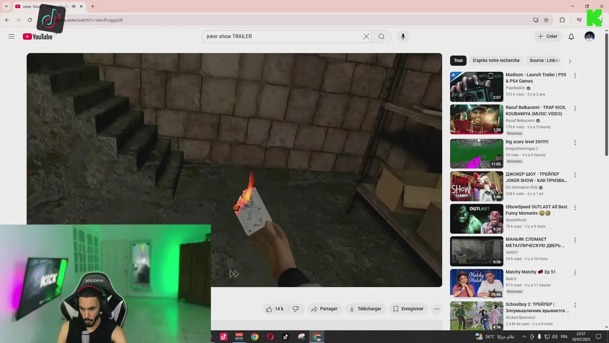Open the YouTube hamburger guide menu

pyautogui.click(x=11, y=37)
